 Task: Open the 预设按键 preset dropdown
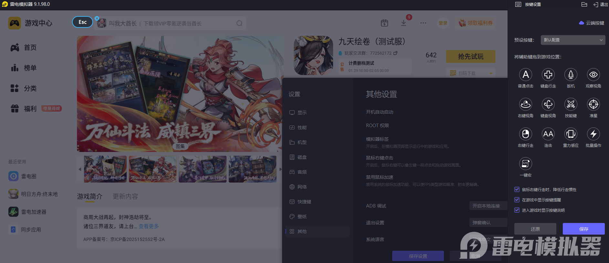(573, 40)
